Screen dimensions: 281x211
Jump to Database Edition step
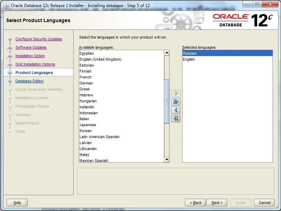tap(29, 81)
